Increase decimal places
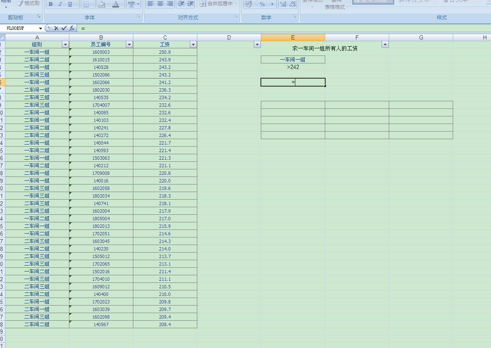 coord(283,4)
